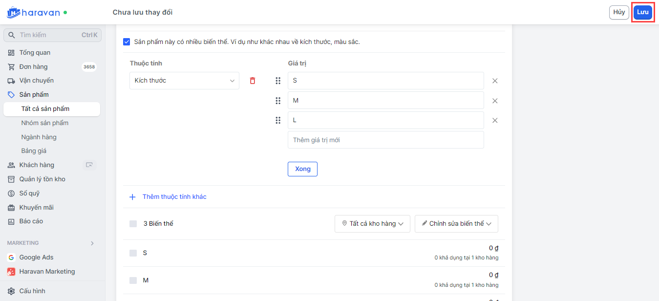Click the Đơn hàng cart icon

[11, 67]
